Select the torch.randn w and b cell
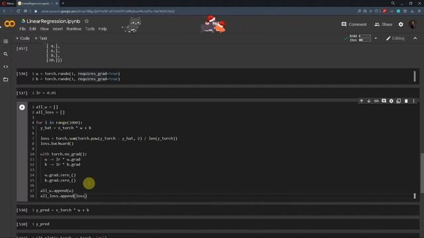This screenshot has width=424, height=238. pos(218,77)
